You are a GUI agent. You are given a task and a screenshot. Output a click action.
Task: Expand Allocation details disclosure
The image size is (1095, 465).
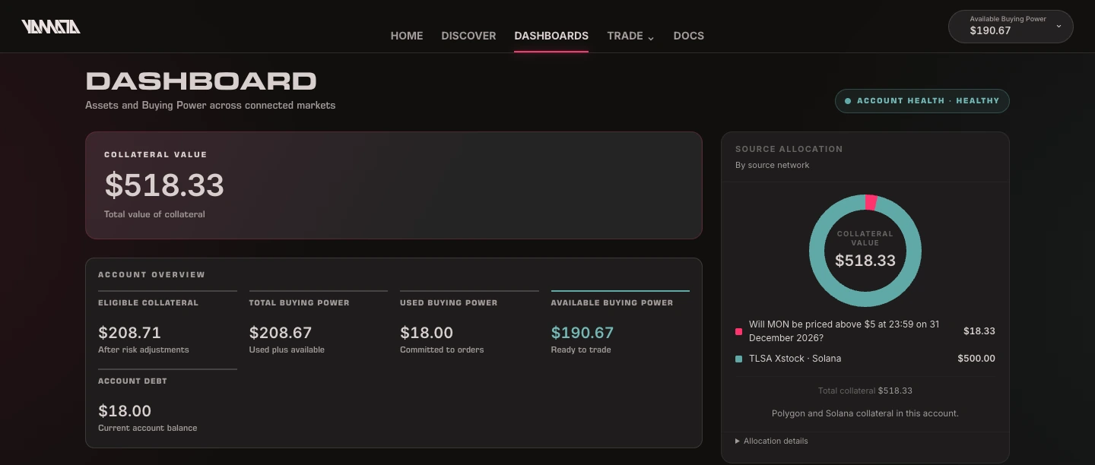click(x=772, y=441)
